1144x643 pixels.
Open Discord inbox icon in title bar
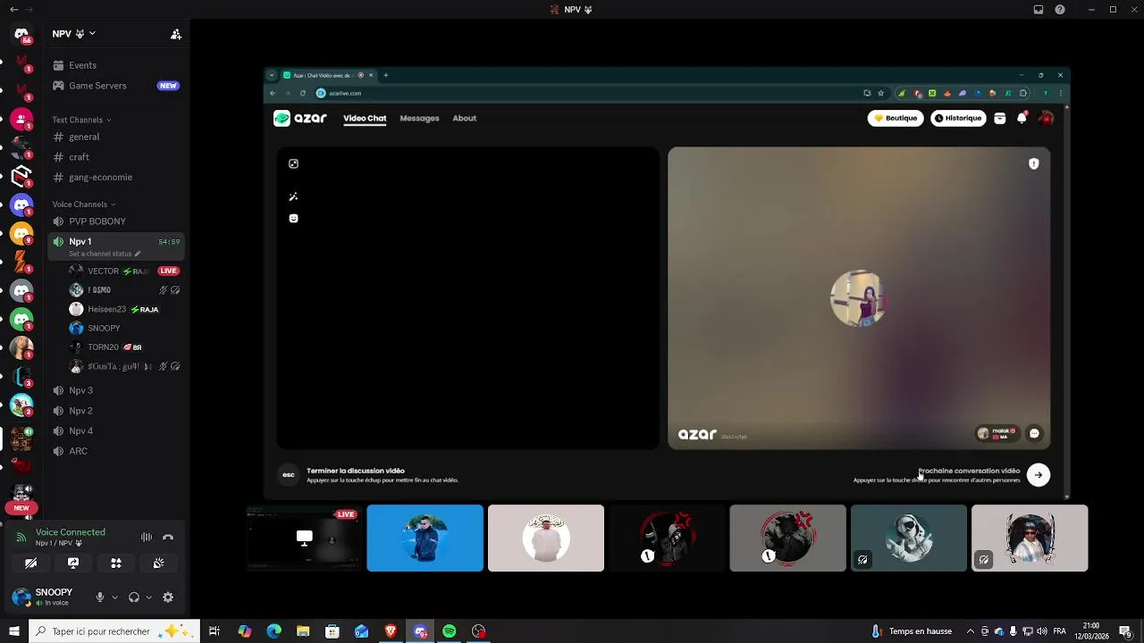tap(1039, 10)
